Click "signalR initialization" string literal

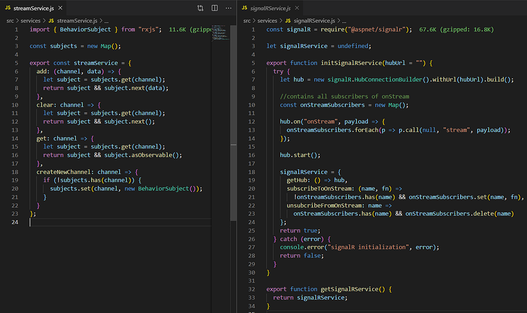[368, 247]
